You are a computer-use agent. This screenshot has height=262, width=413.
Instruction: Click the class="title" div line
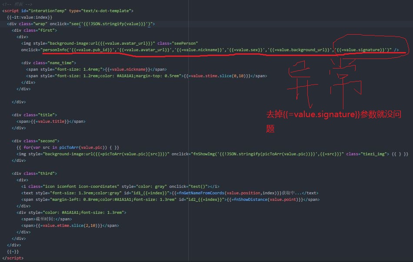[34, 115]
